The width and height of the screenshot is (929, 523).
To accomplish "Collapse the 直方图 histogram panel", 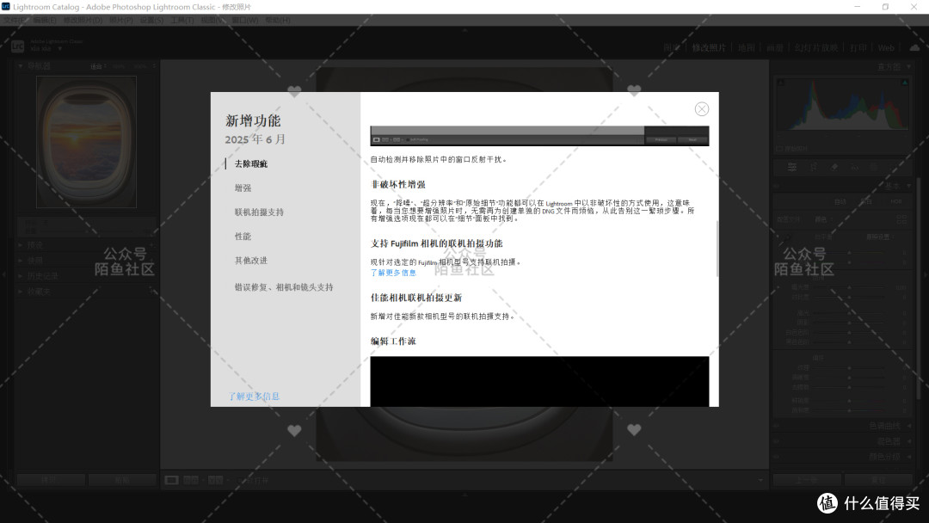I will coord(909,67).
